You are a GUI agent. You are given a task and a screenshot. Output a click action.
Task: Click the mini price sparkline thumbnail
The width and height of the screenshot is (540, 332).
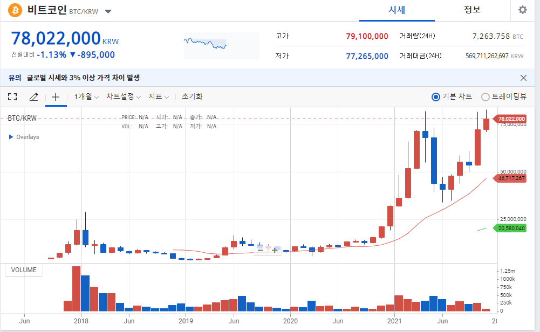(221, 46)
